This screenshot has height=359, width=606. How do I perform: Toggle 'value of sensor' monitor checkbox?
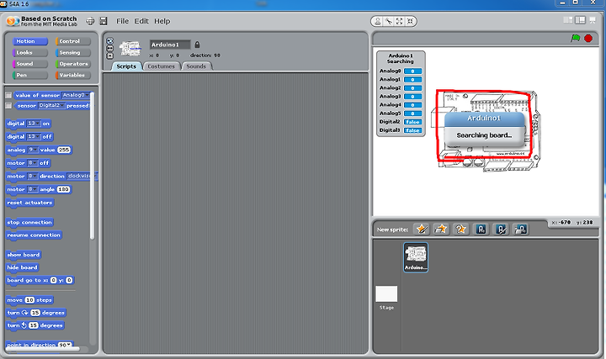click(8, 95)
